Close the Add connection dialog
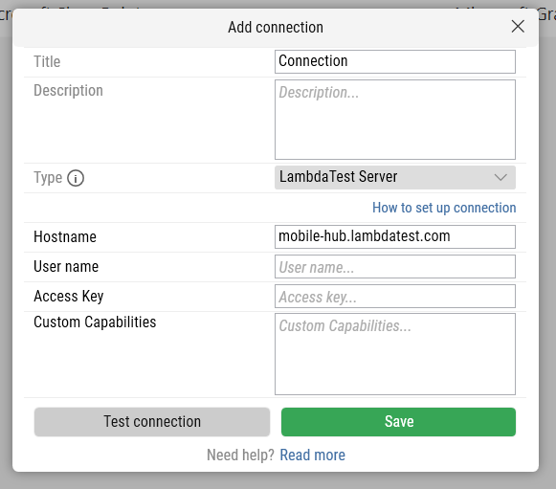This screenshot has width=556, height=489. (x=518, y=27)
